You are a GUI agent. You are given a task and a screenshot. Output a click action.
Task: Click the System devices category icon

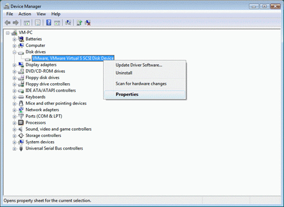[21, 142]
